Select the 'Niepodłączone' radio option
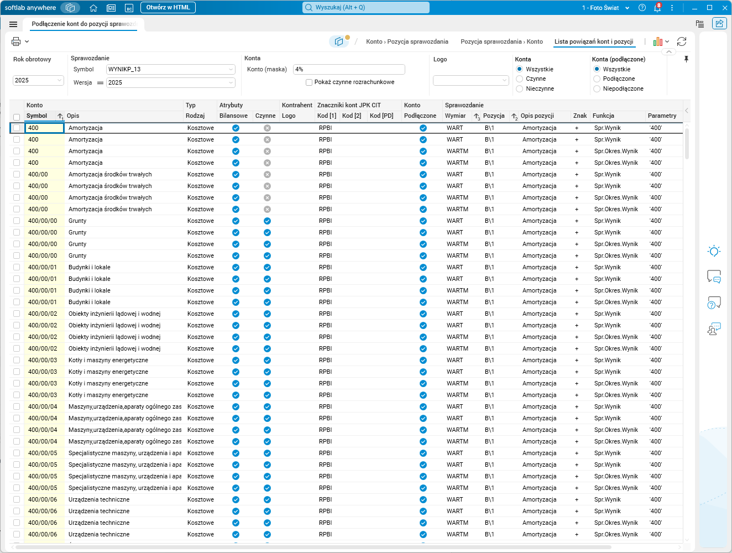 pos(597,88)
